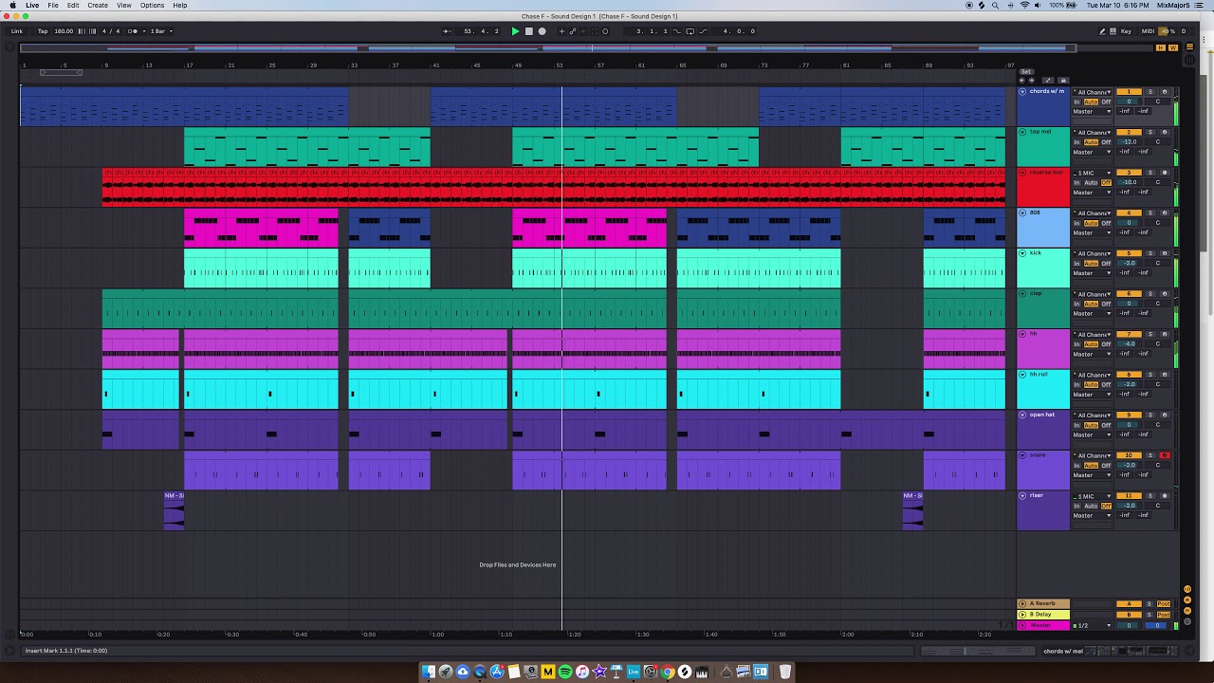Enable the MIDI map mode
The width and height of the screenshot is (1214, 683).
pos(1148,31)
